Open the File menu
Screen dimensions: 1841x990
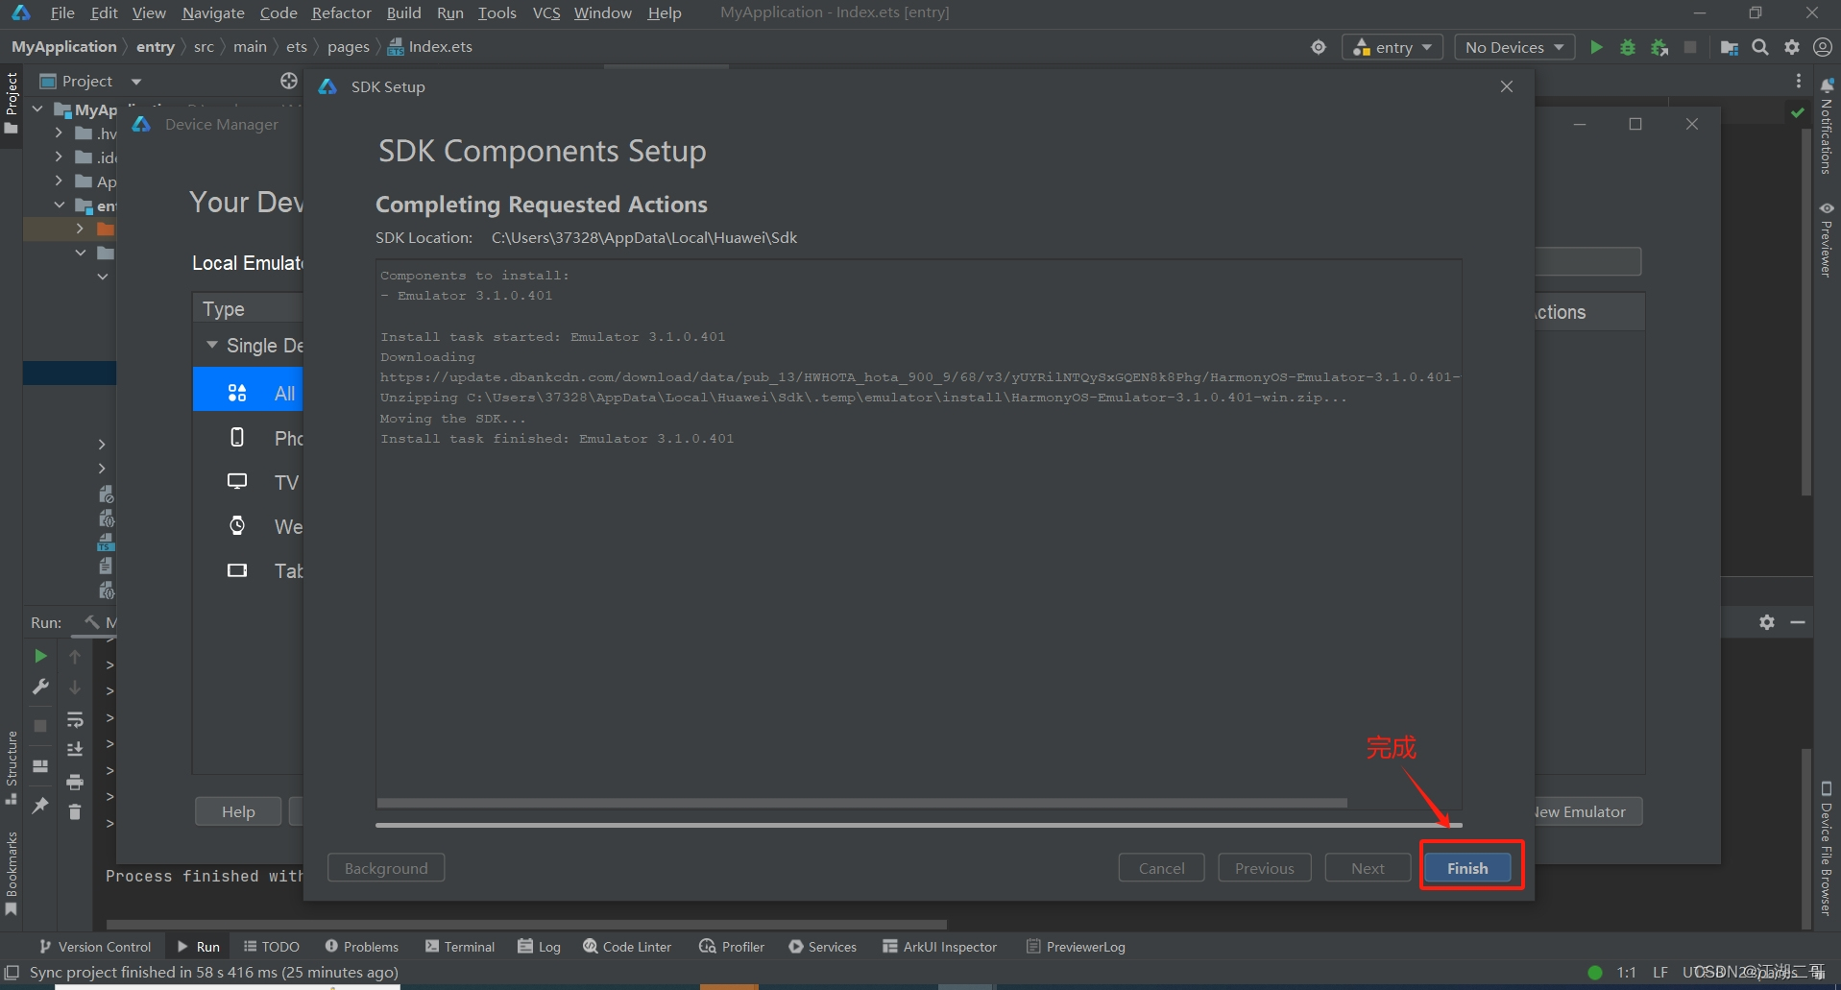coord(62,12)
